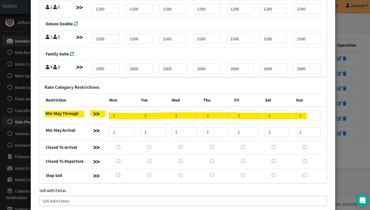Image resolution: width=370 pixels, height=210 pixels.
Task: Select Room Types in the sidebar
Action: point(22,64)
